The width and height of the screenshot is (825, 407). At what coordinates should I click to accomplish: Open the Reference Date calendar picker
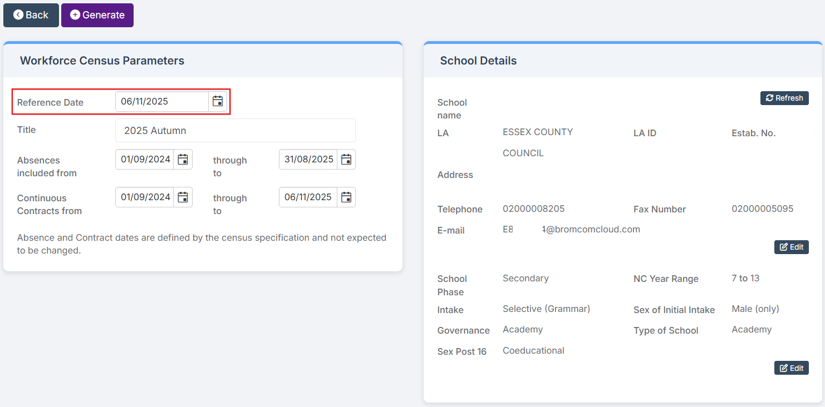tap(218, 101)
